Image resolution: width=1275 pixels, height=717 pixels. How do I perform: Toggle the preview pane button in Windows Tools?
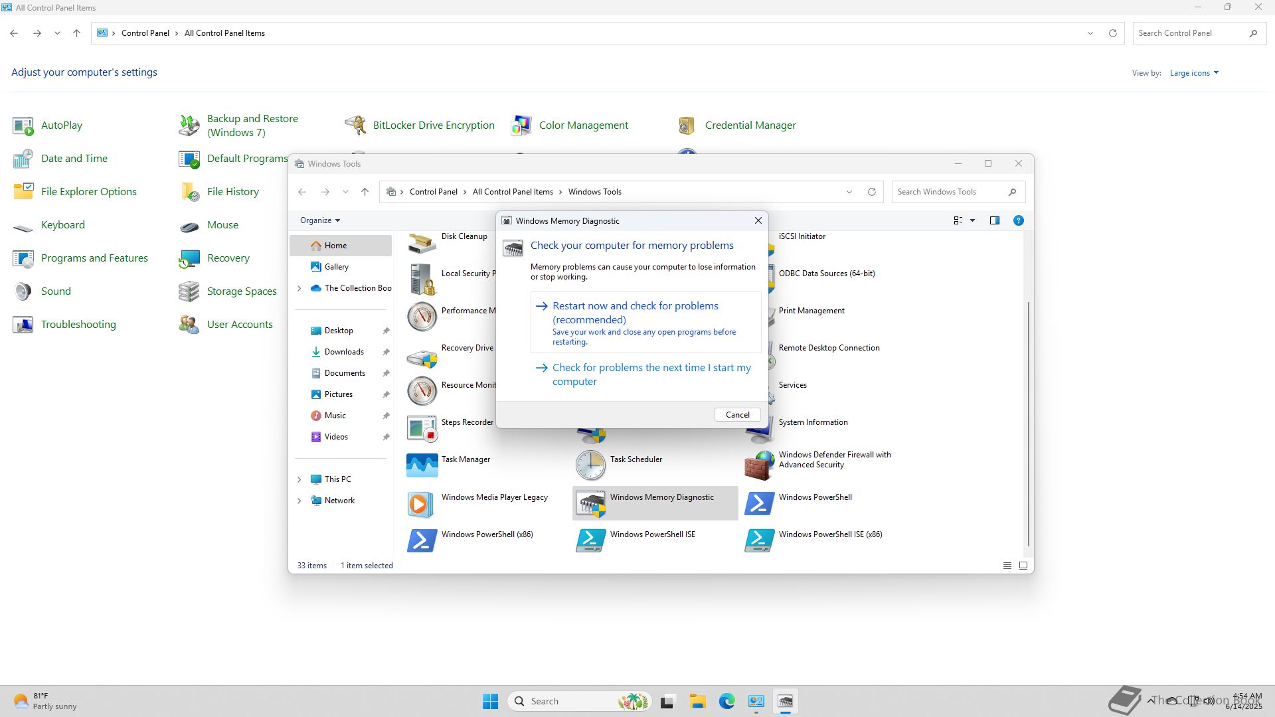994,220
